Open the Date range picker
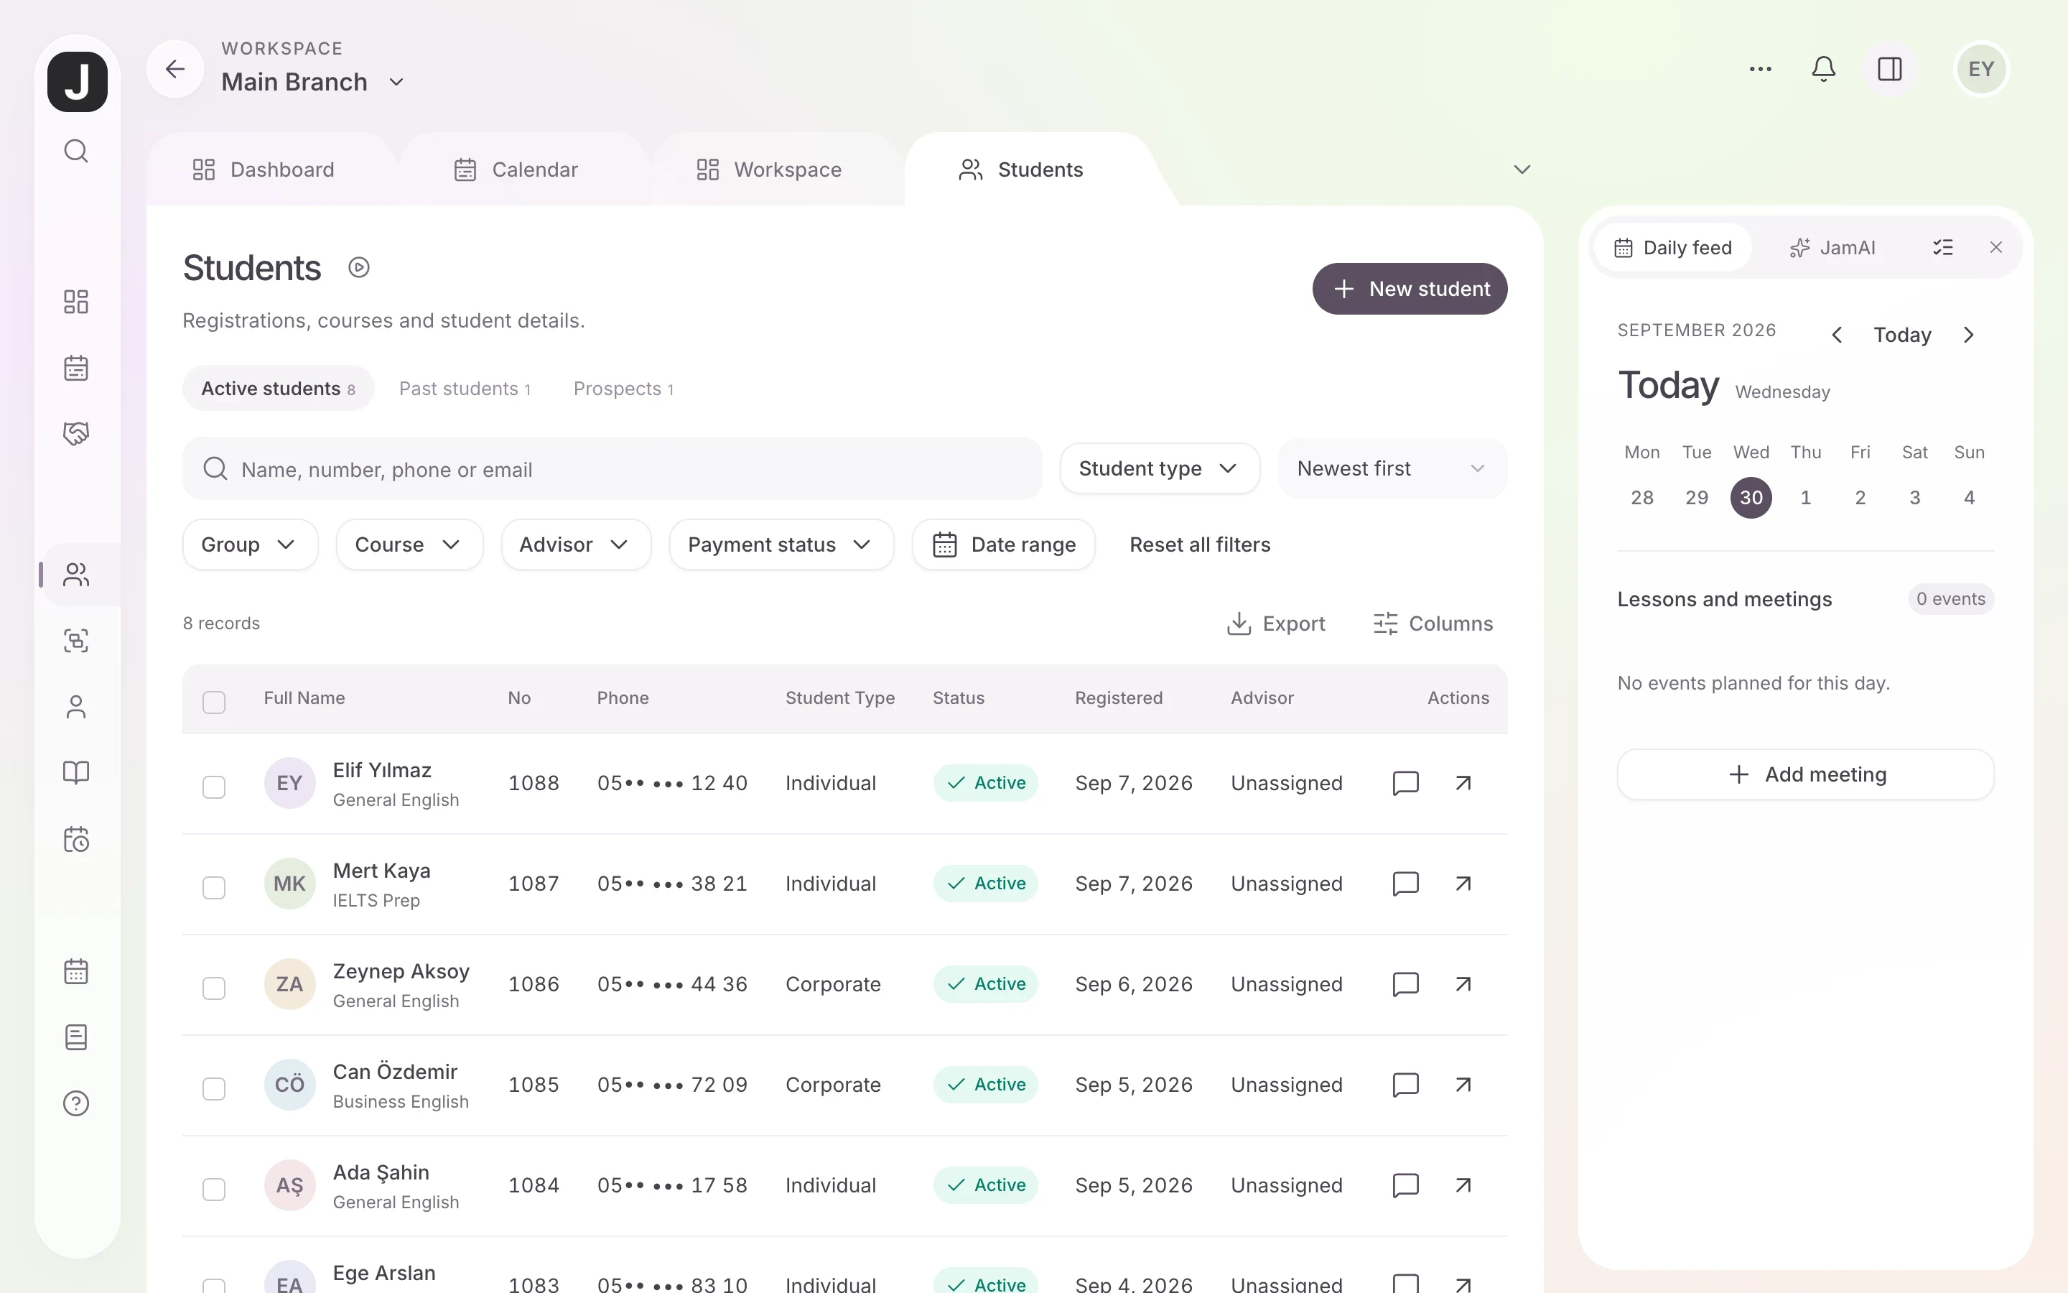This screenshot has height=1293, width=2068. [x=1003, y=544]
